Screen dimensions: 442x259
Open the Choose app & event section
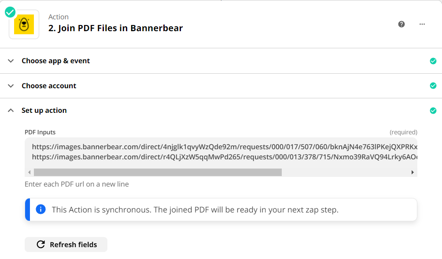(55, 61)
